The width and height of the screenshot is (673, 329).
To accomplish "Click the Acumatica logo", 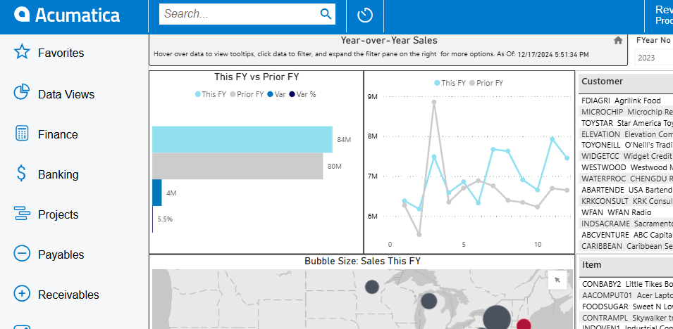I will (68, 15).
